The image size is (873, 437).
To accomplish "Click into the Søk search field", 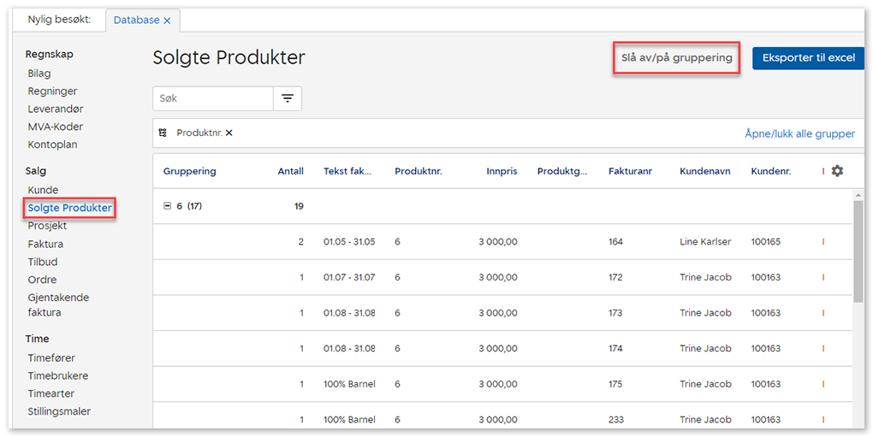I will point(213,99).
